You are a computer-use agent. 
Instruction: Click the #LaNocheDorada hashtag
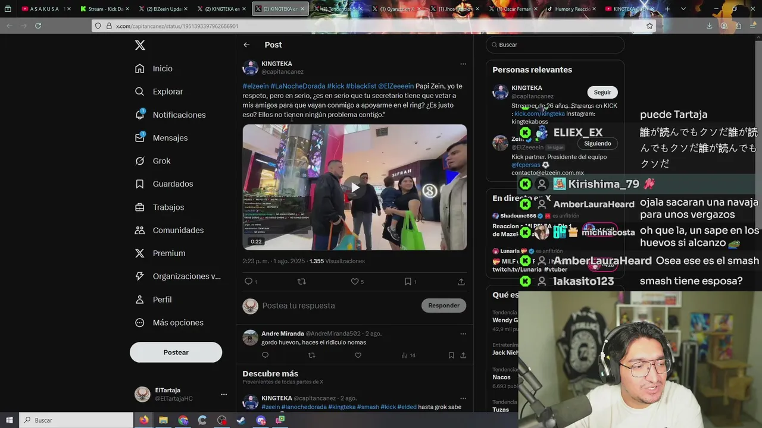[x=298, y=86]
